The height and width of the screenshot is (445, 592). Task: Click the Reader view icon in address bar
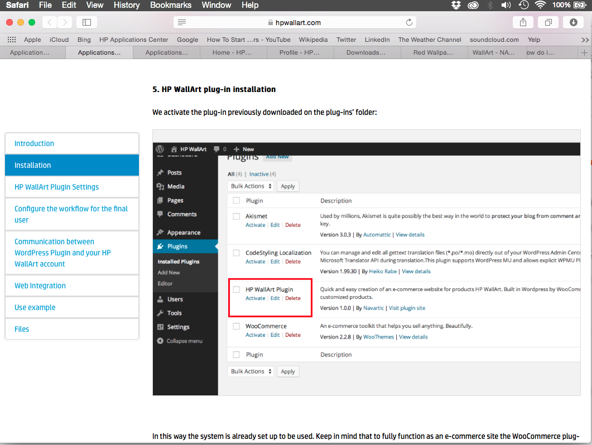[x=182, y=23]
